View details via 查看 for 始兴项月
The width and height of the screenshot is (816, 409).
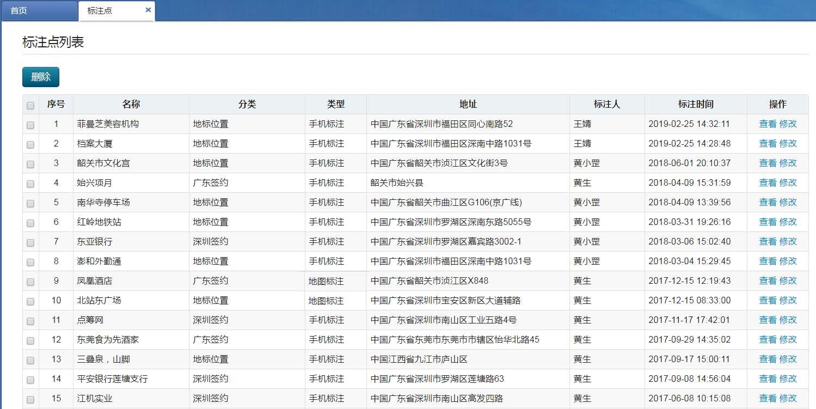tap(768, 182)
